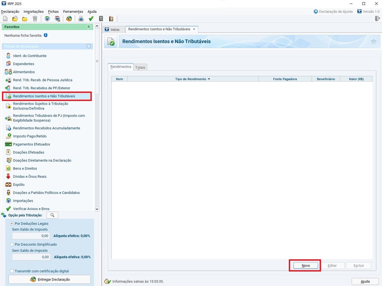The width and height of the screenshot is (382, 286).
Task: Open the Ferramentas menu
Action: tap(73, 12)
